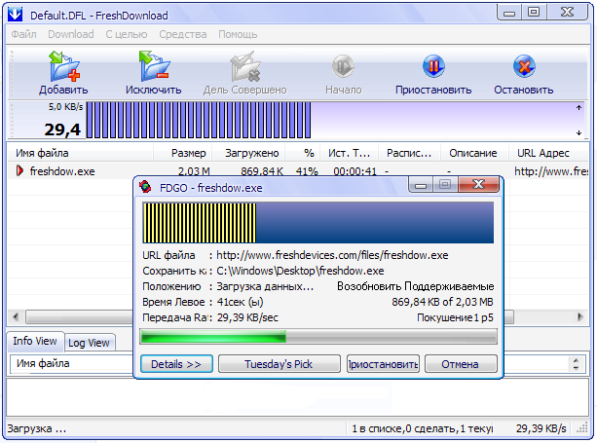Screen dimensions: 597x443
Task: Click the 1 в списке status bar entry
Action: (423, 428)
